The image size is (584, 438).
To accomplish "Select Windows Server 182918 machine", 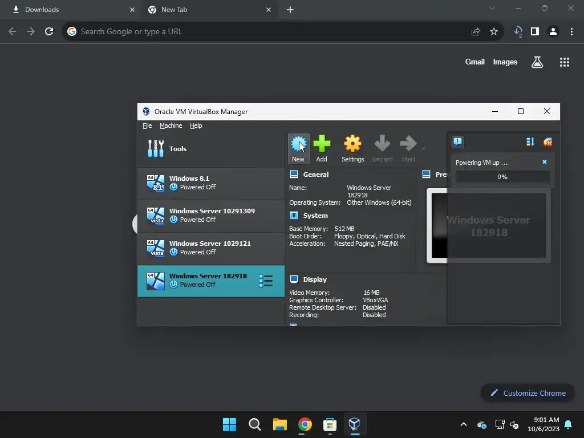I will 211,281.
